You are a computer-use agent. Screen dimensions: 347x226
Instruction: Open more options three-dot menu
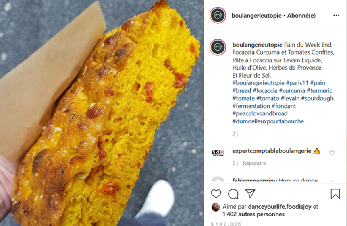[x=336, y=15]
